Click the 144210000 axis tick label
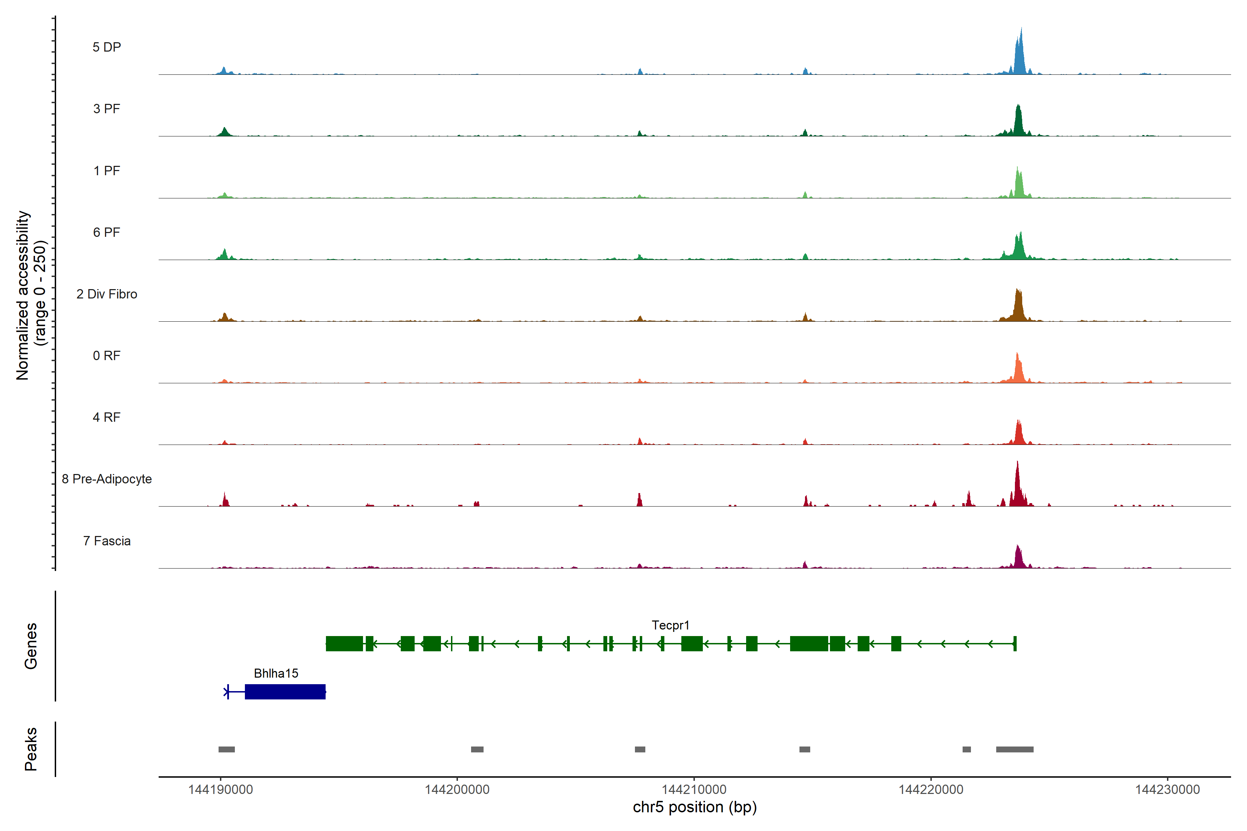Image resolution: width=1247 pixels, height=831 pixels. point(694,789)
